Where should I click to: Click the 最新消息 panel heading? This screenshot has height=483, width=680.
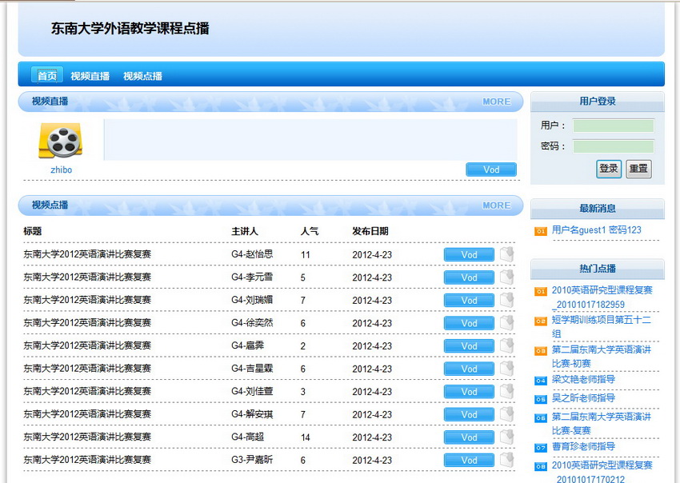click(x=598, y=209)
